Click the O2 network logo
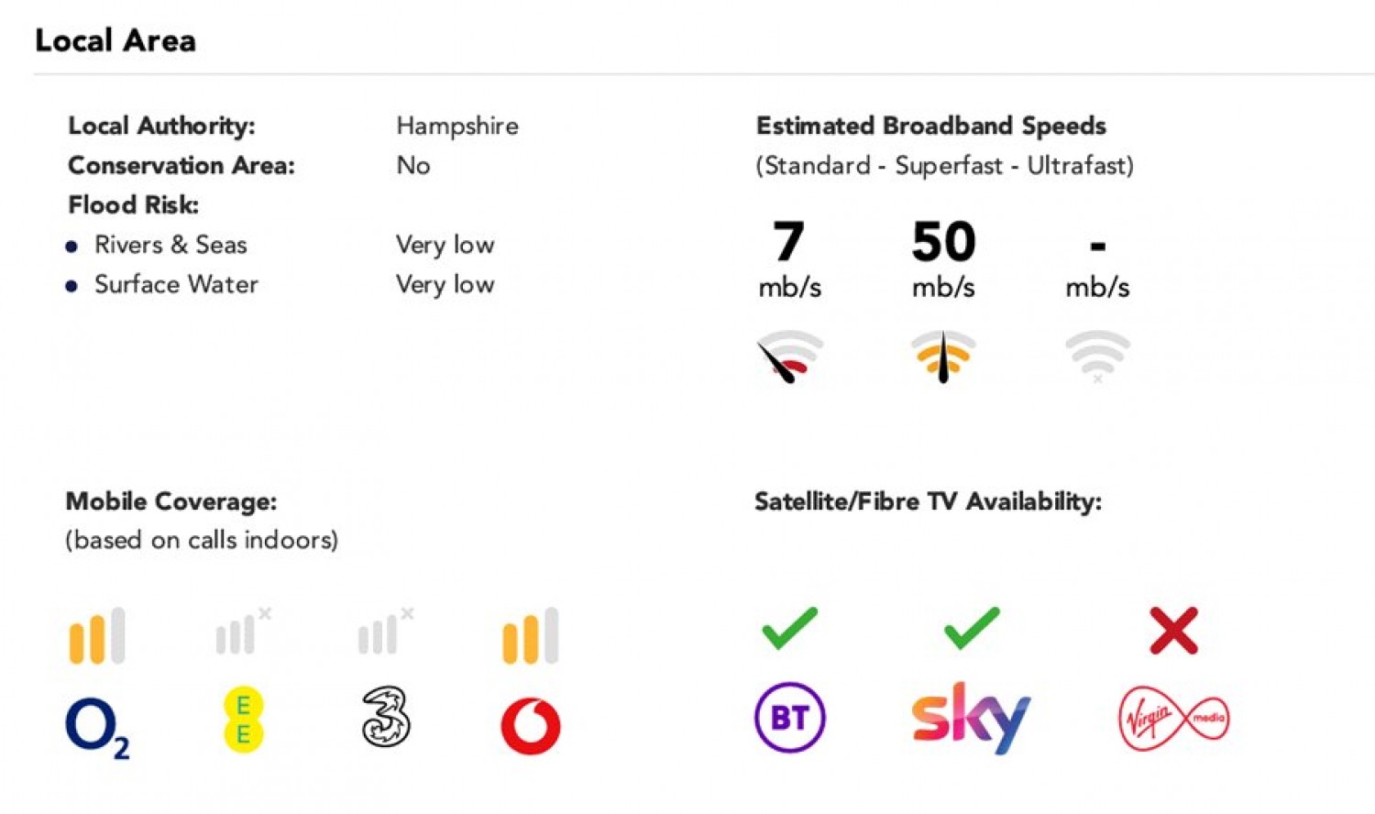Viewport: 1375px width, 814px height. (x=96, y=727)
